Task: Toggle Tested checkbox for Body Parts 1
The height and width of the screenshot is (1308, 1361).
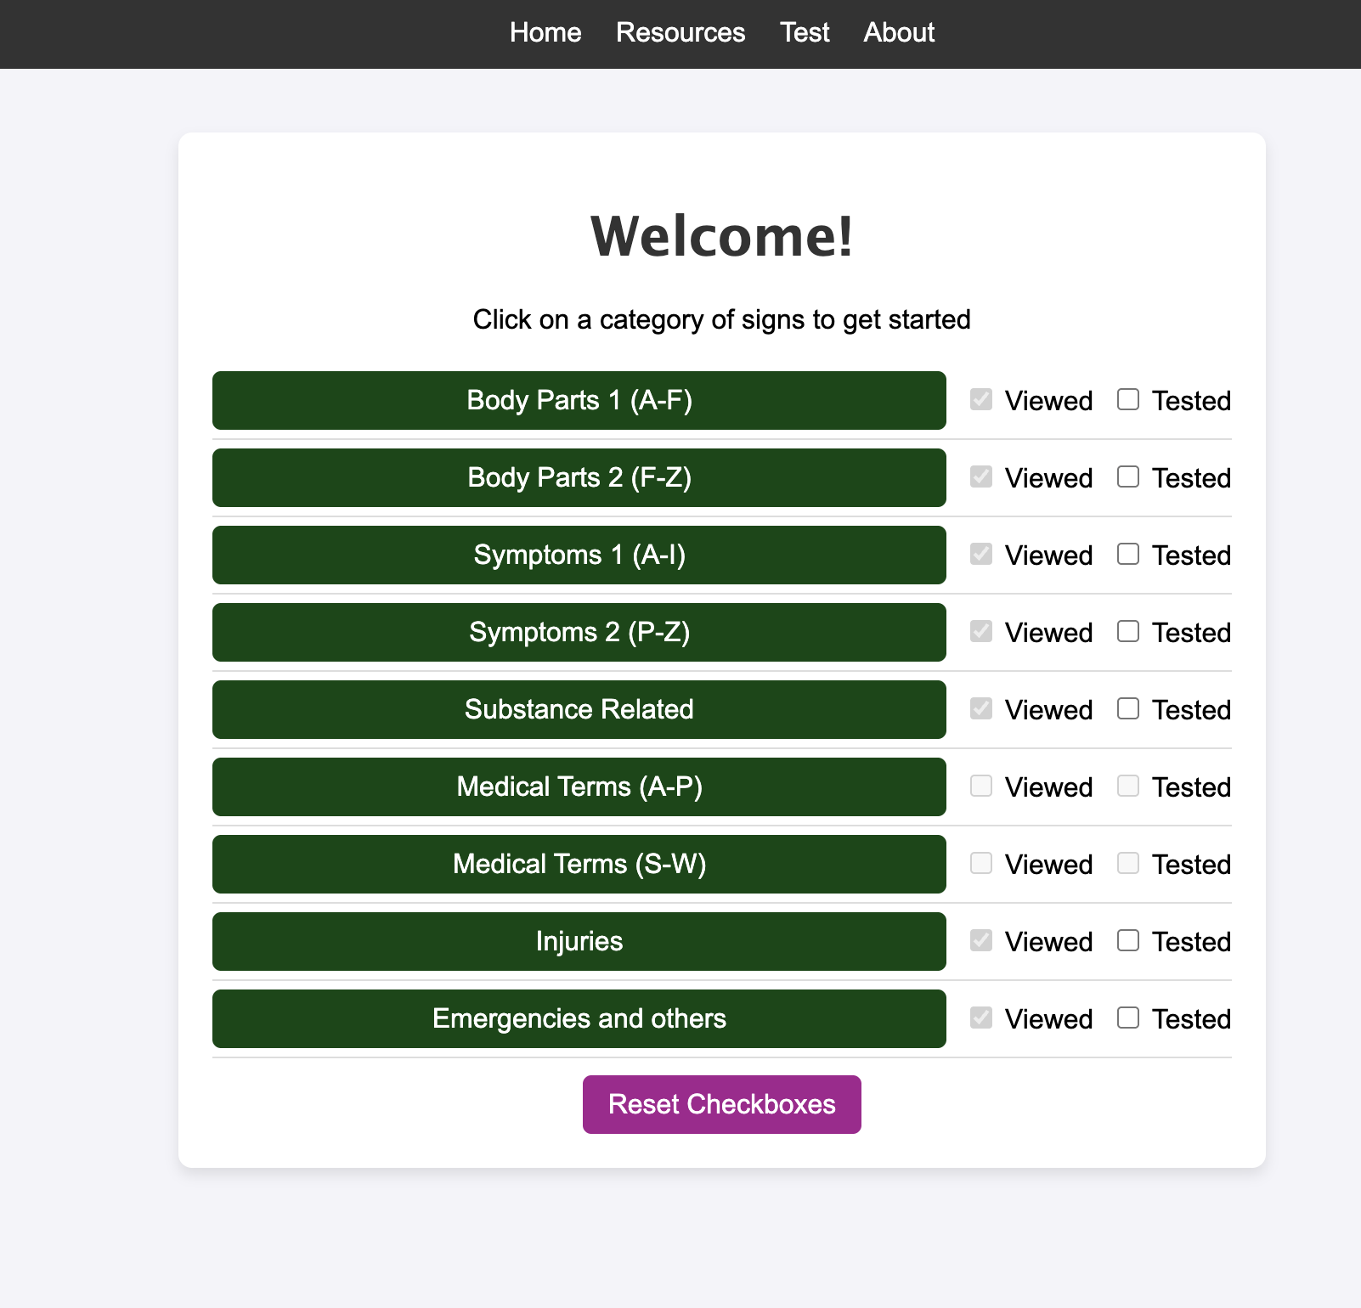Action: tap(1128, 399)
